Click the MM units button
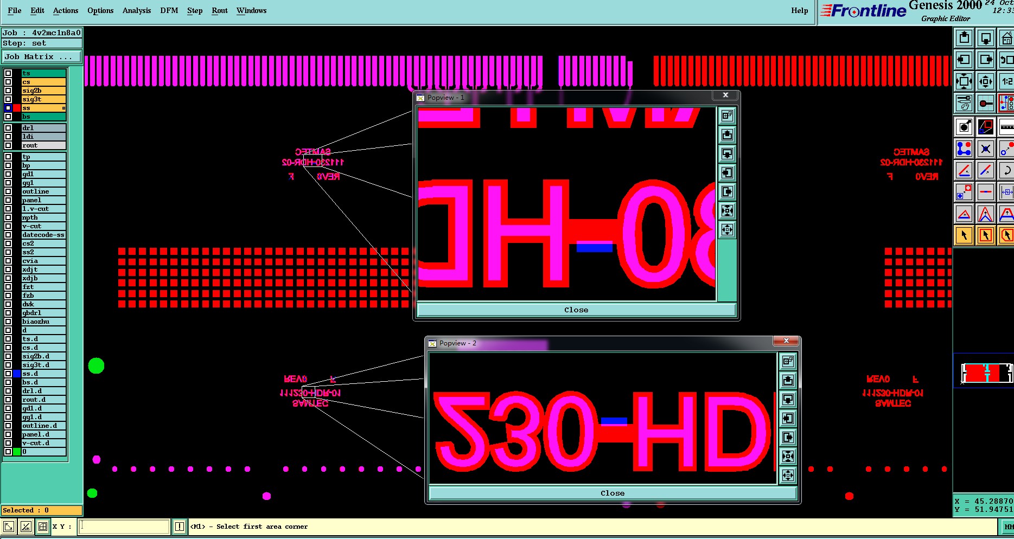The image size is (1014, 539). (x=1007, y=527)
